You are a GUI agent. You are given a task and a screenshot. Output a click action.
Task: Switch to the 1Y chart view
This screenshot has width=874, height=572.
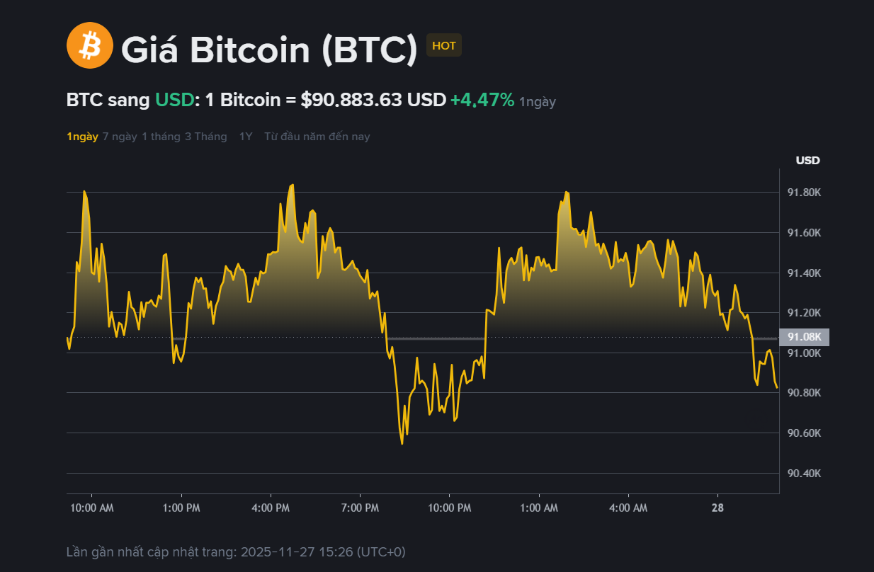[x=246, y=137]
